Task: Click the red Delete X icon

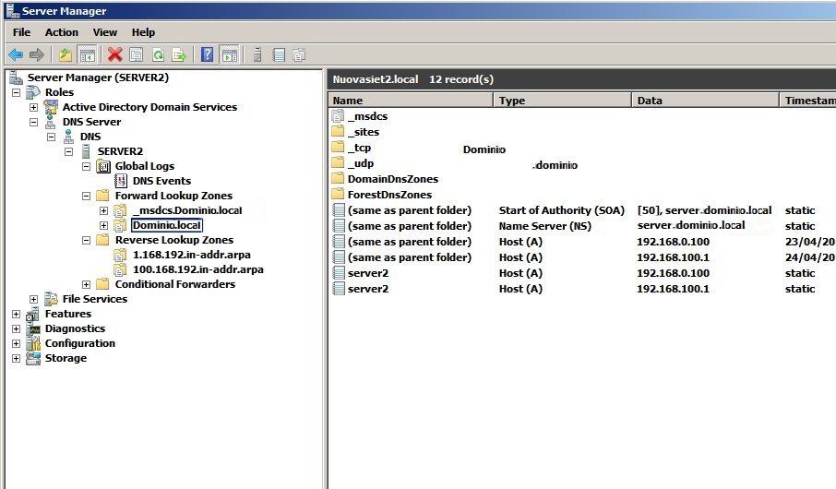Action: click(114, 54)
